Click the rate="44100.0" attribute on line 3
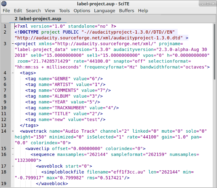The height and width of the screenshot is (188, 217). [92, 61]
